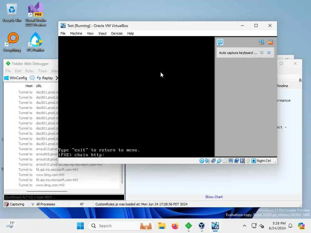This screenshot has height=233, width=311.
Task: Click the volume icon in the system tray
Action: click(262, 226)
